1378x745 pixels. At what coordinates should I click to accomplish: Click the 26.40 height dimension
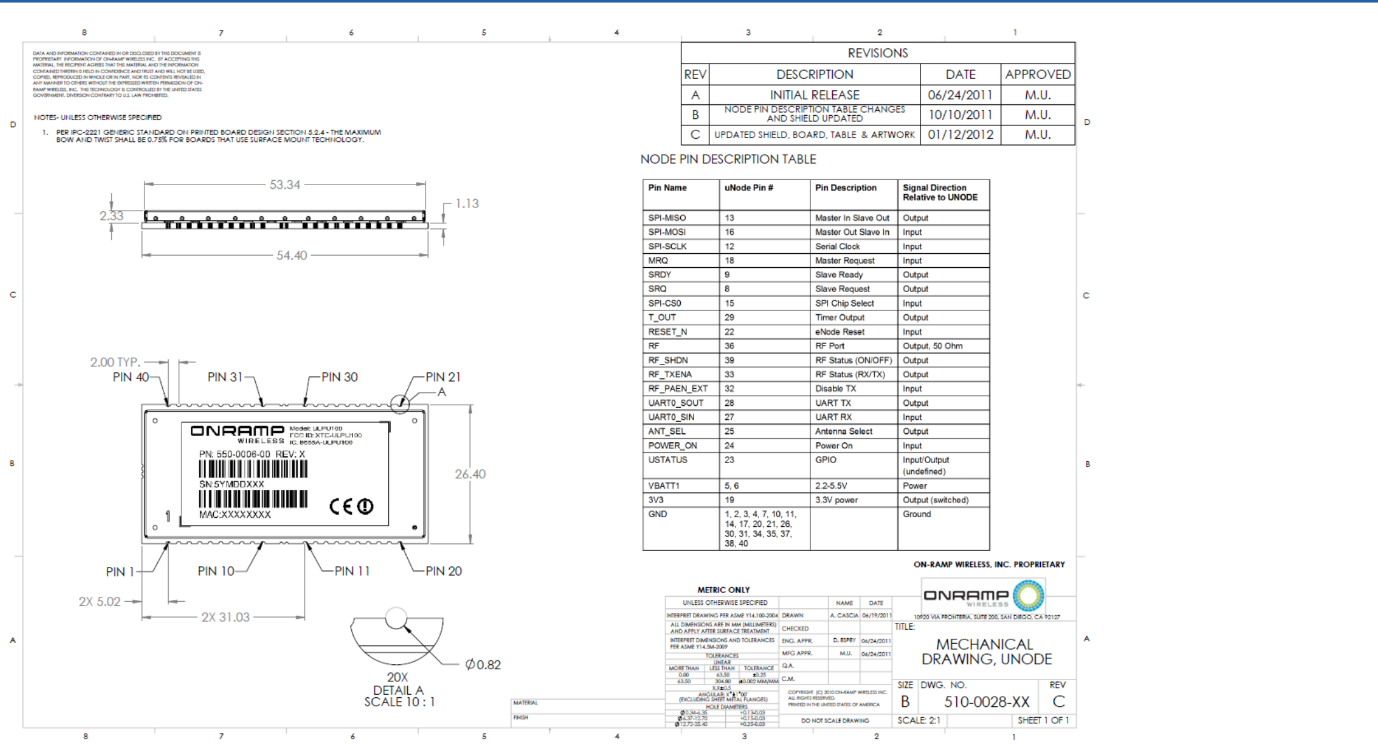pos(470,474)
